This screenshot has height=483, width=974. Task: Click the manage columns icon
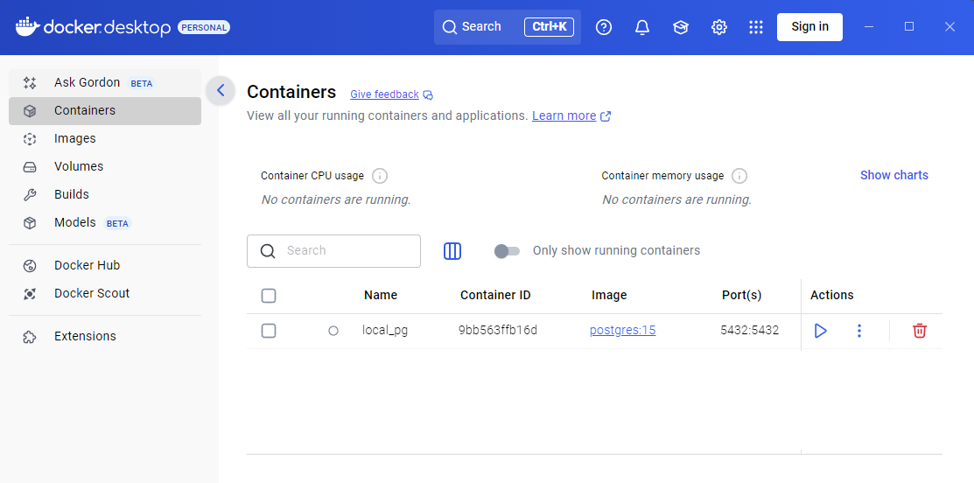pos(452,251)
